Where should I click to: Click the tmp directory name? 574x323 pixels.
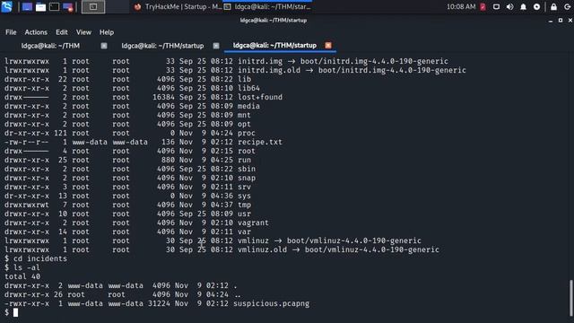245,205
